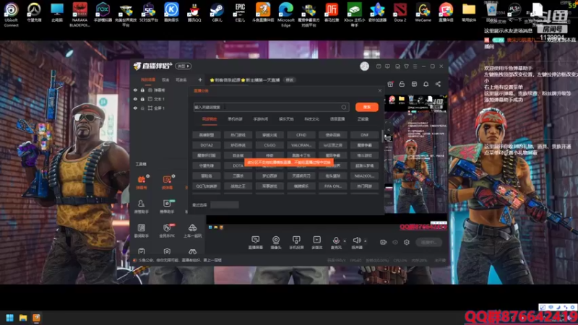The image size is (578, 325).
Task: Select the voice live tab
Action: tap(337, 119)
